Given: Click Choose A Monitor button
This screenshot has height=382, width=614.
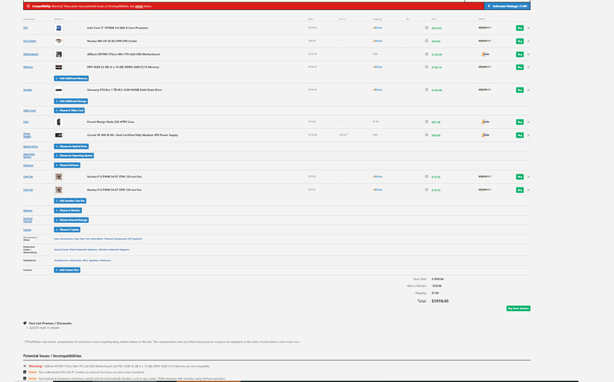Looking at the screenshot, I should point(68,211).
